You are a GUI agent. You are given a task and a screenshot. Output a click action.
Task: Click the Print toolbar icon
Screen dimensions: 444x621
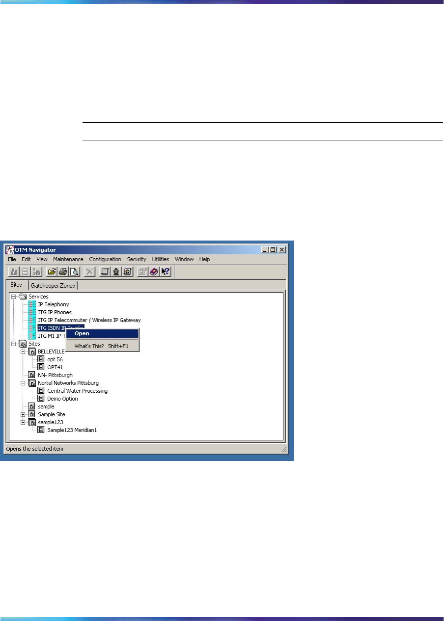click(x=63, y=271)
